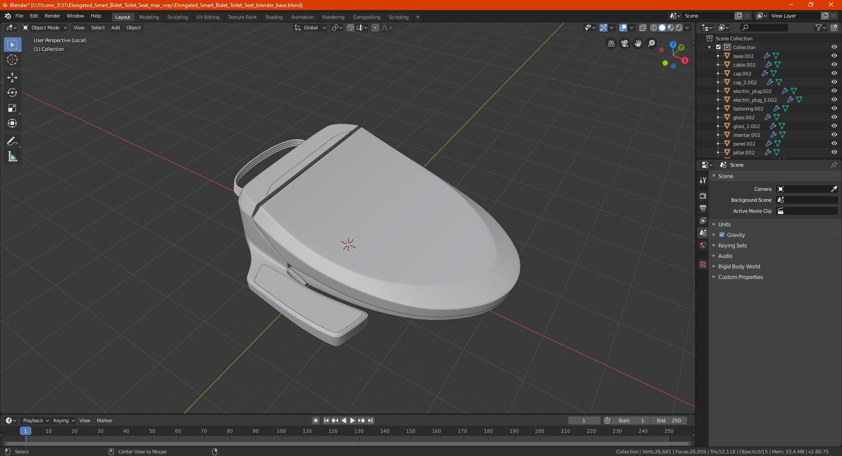Switch to Modeling workspace tab
The width and height of the screenshot is (842, 456).
coord(149,17)
